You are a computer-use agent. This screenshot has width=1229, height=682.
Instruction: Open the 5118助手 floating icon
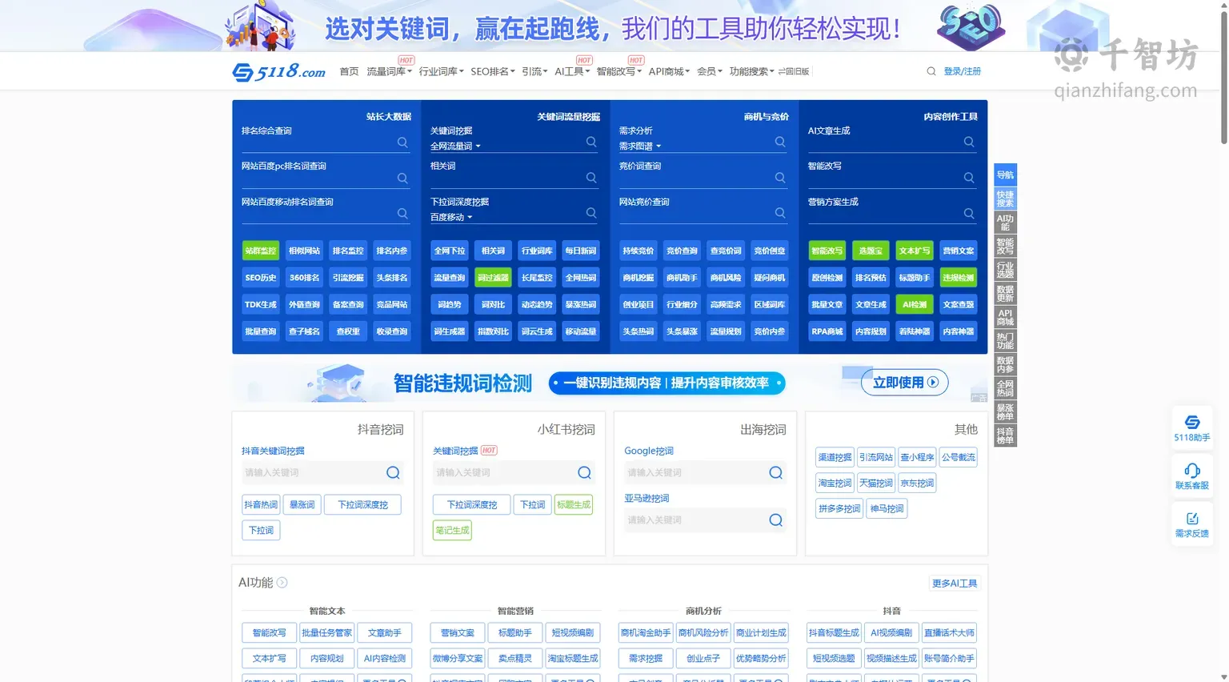point(1192,428)
